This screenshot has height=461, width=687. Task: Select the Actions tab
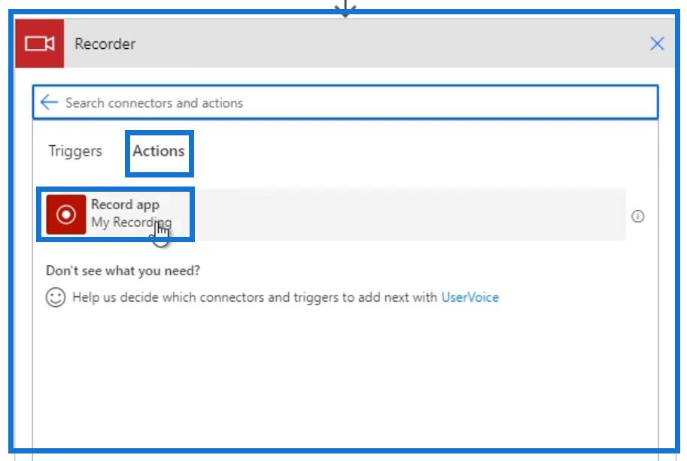tap(159, 151)
